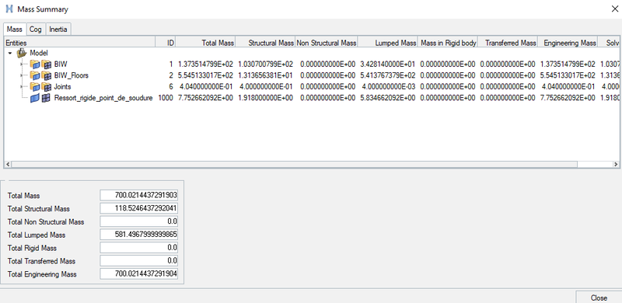Sort by Structural Mass column header
622x303 pixels.
click(265, 43)
